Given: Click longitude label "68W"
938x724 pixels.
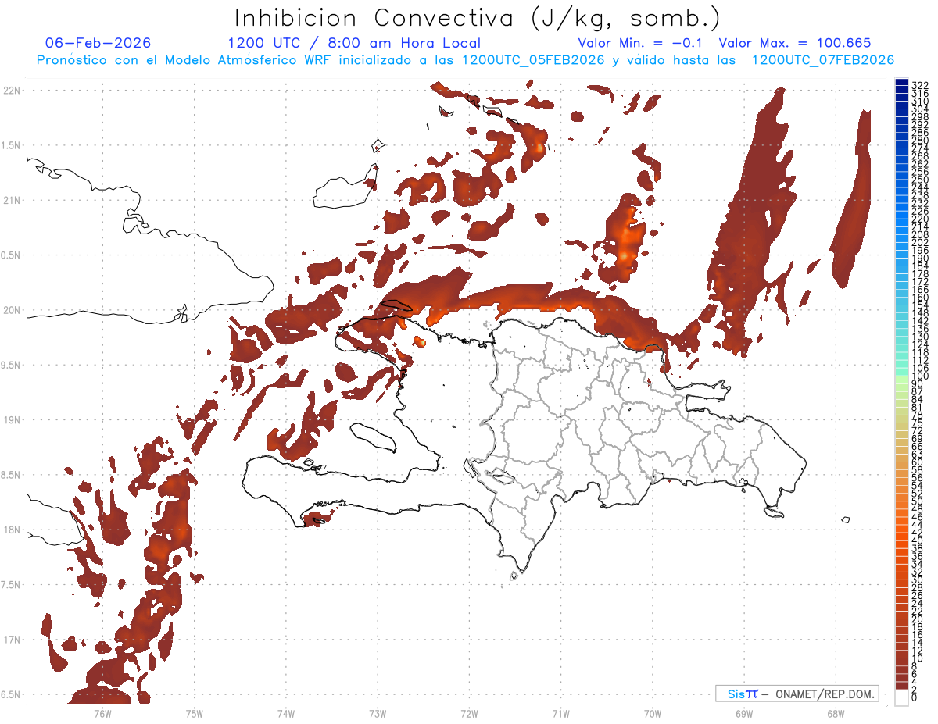Looking at the screenshot, I should [835, 714].
